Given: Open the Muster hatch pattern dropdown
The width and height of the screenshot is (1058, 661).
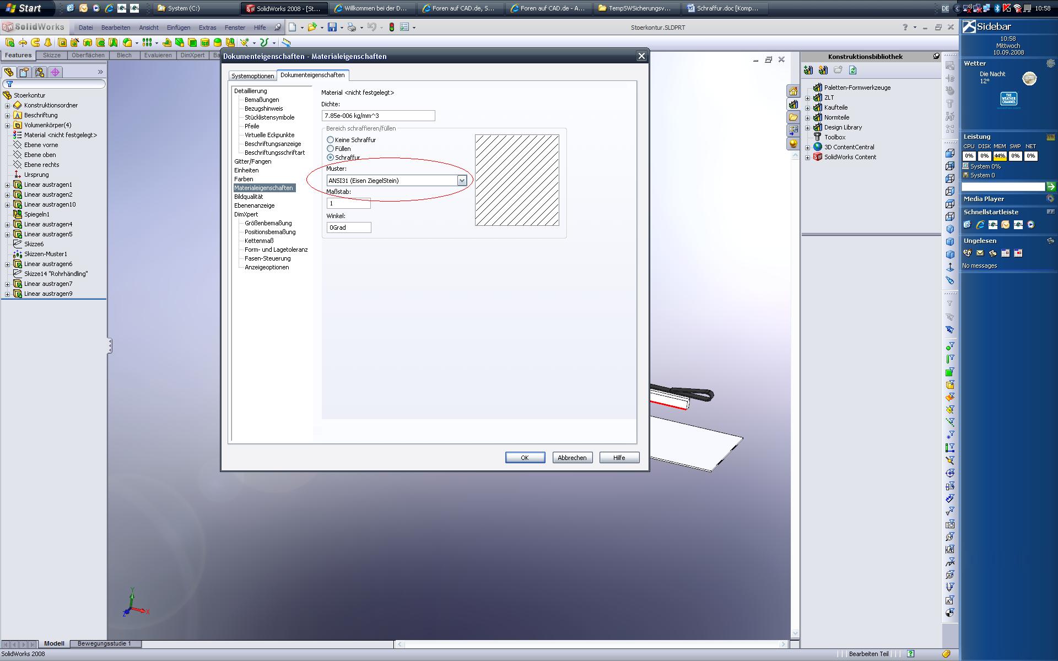Looking at the screenshot, I should pyautogui.click(x=462, y=181).
